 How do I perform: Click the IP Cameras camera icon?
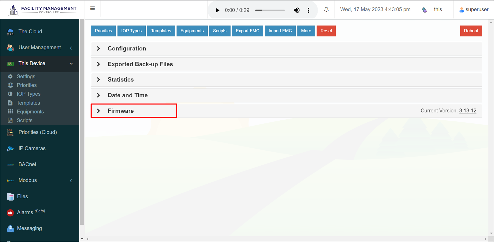point(10,149)
